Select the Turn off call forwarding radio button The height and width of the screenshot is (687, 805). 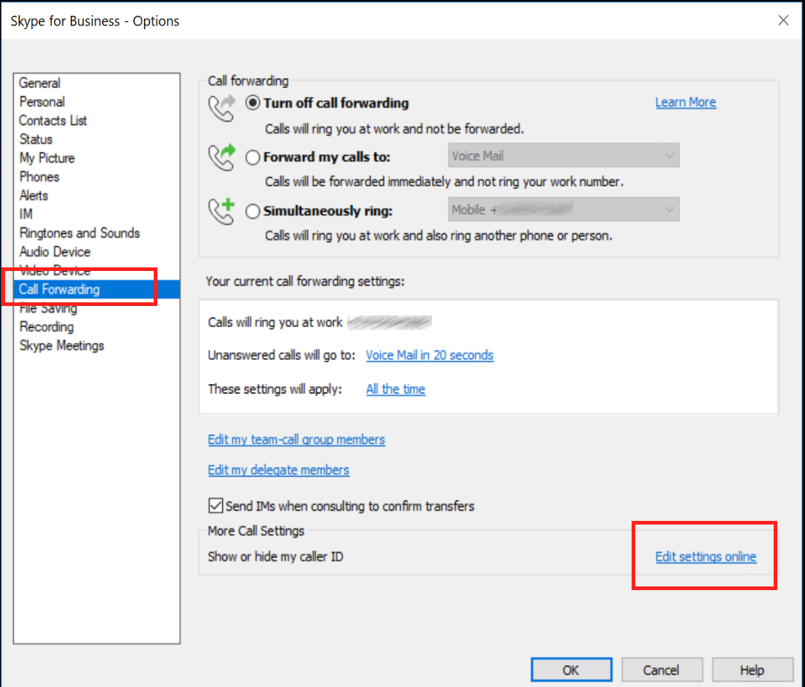[x=253, y=103]
